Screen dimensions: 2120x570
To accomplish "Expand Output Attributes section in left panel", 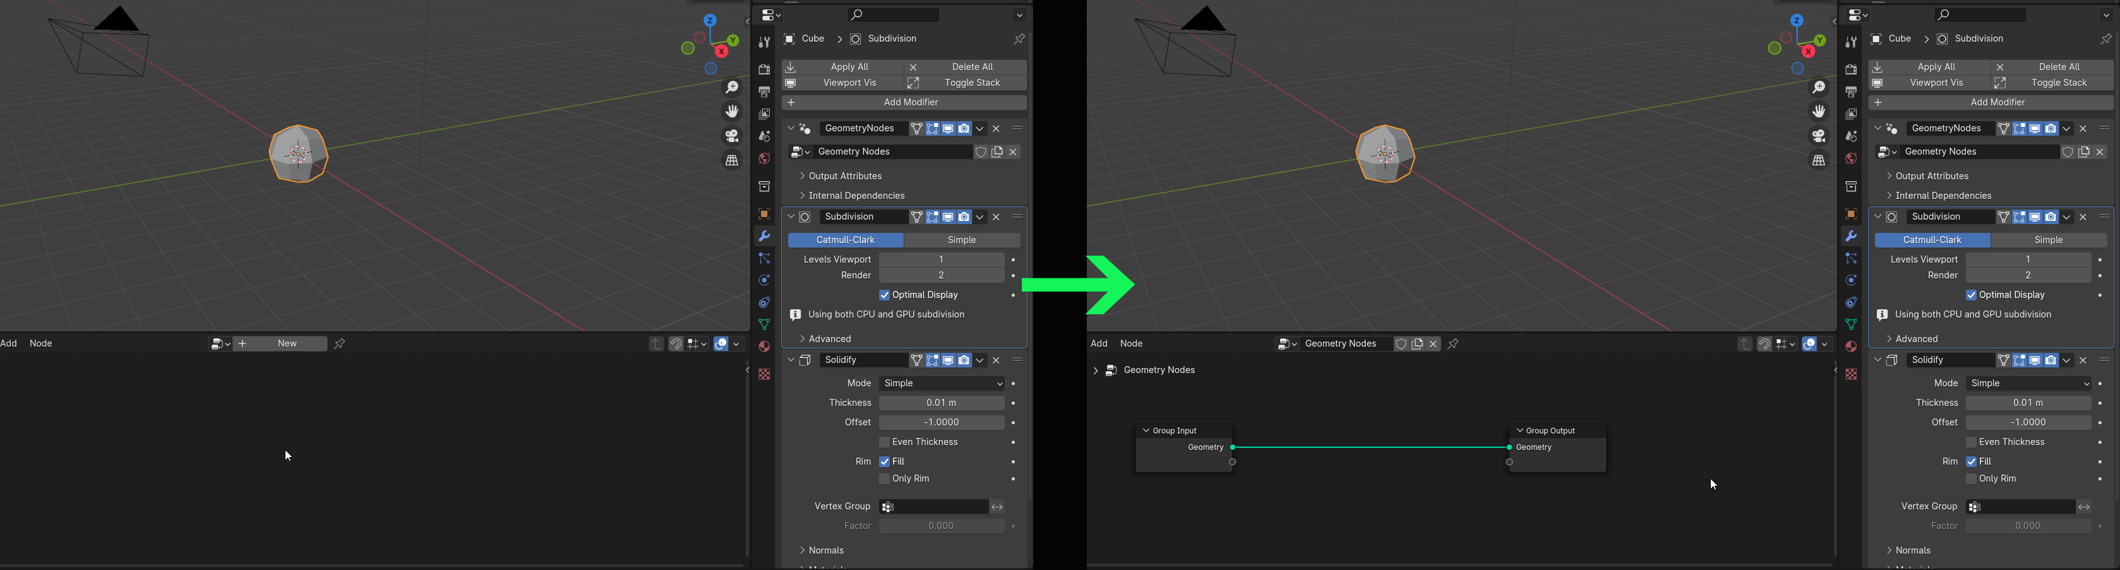I will [841, 176].
